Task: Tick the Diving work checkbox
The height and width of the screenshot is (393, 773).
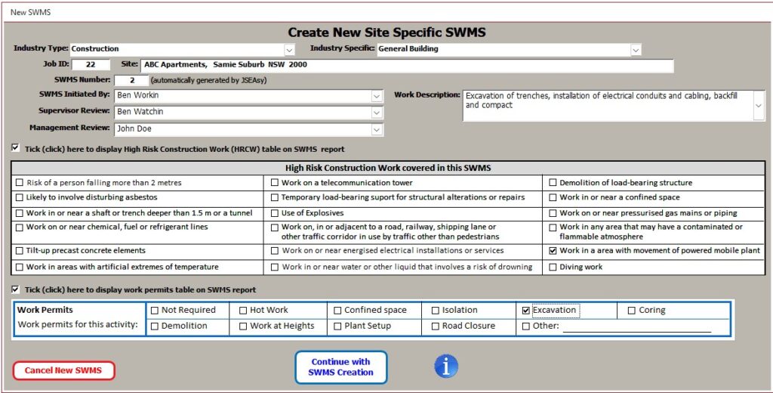Action: click(x=553, y=267)
